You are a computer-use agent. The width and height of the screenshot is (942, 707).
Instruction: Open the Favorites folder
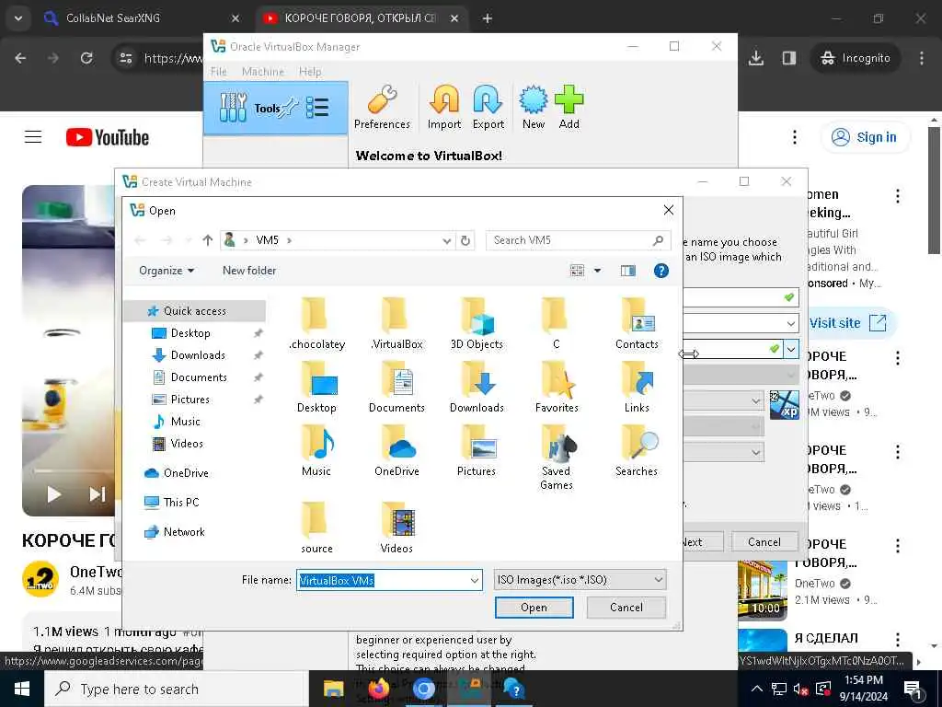pyautogui.click(x=557, y=388)
